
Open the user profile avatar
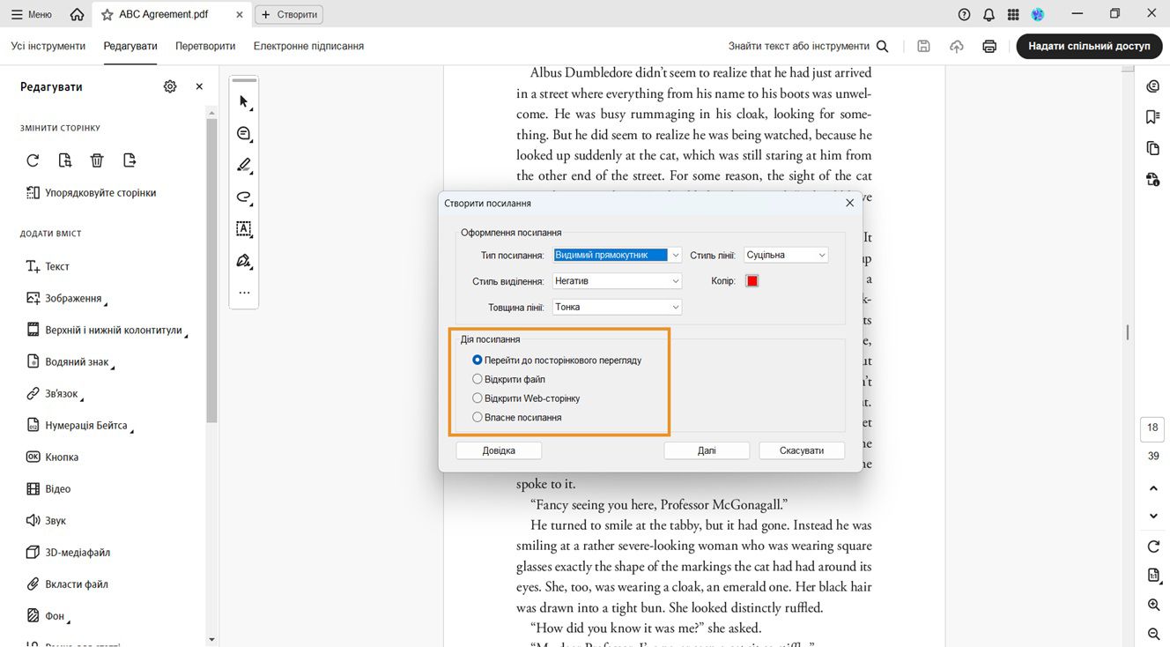point(1038,14)
